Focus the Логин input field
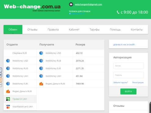The height and width of the screenshot is (113, 151). [129, 66]
